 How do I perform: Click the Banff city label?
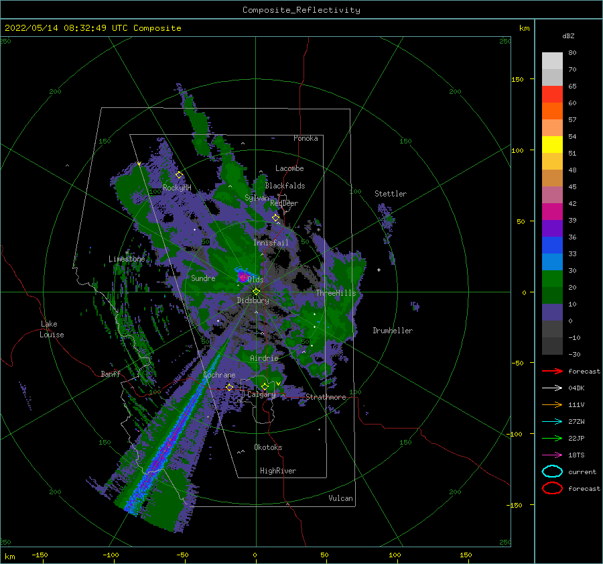(x=111, y=374)
